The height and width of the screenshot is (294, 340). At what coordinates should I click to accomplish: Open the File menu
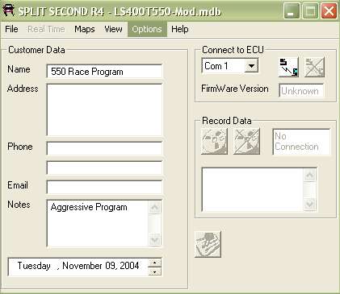(11, 29)
